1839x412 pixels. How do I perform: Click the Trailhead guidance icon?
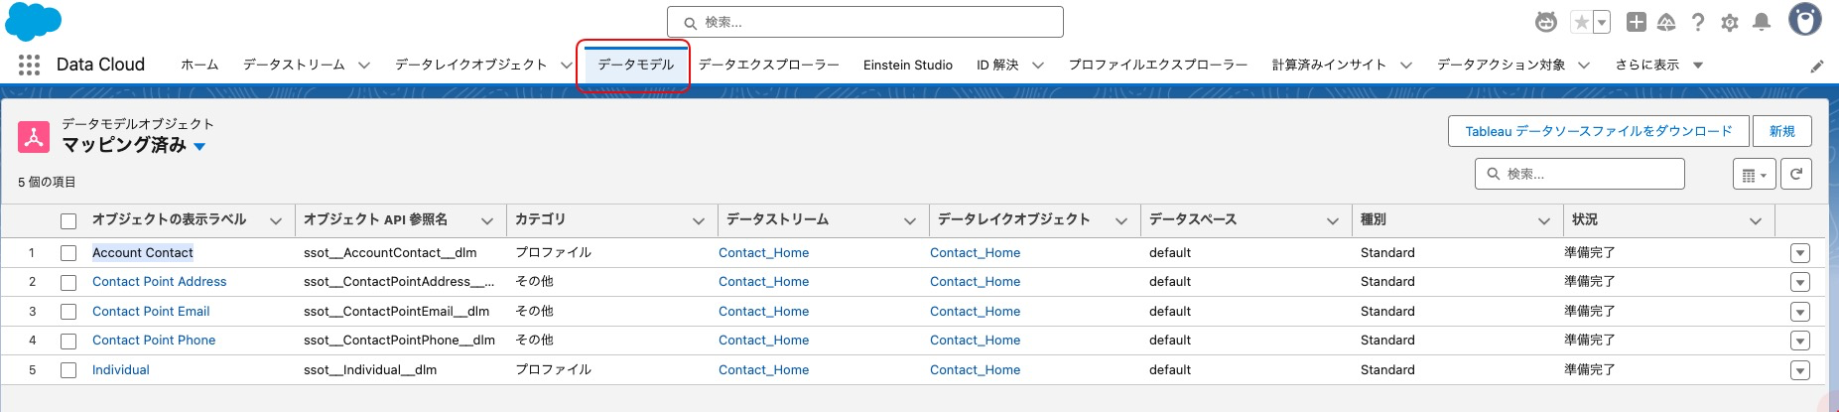point(1666,22)
